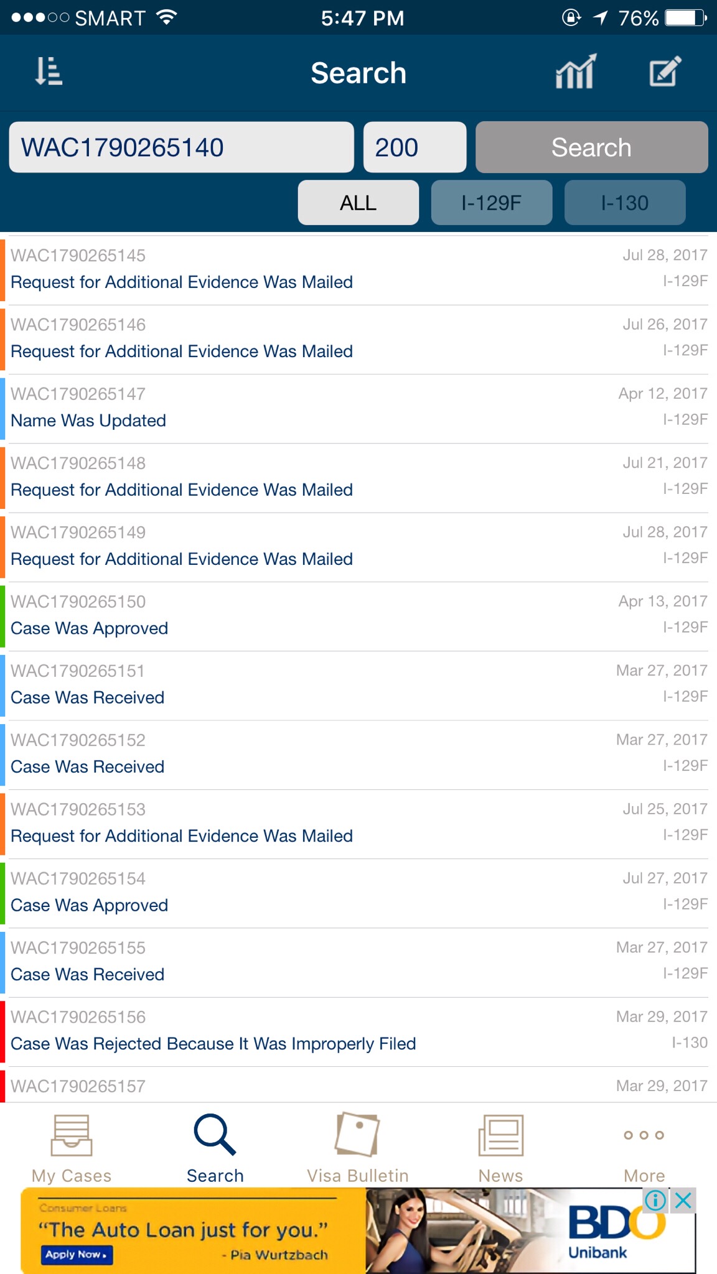Viewport: 717px width, 1274px height.
Task: Tap the compose edit icon
Action: point(665,71)
